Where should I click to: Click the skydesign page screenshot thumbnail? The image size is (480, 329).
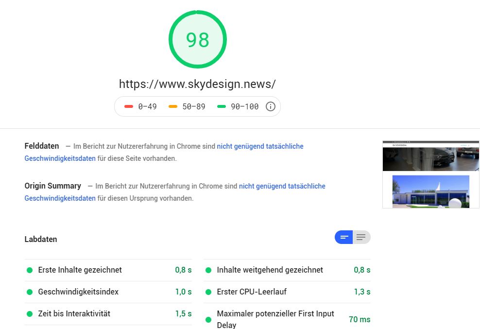click(430, 174)
